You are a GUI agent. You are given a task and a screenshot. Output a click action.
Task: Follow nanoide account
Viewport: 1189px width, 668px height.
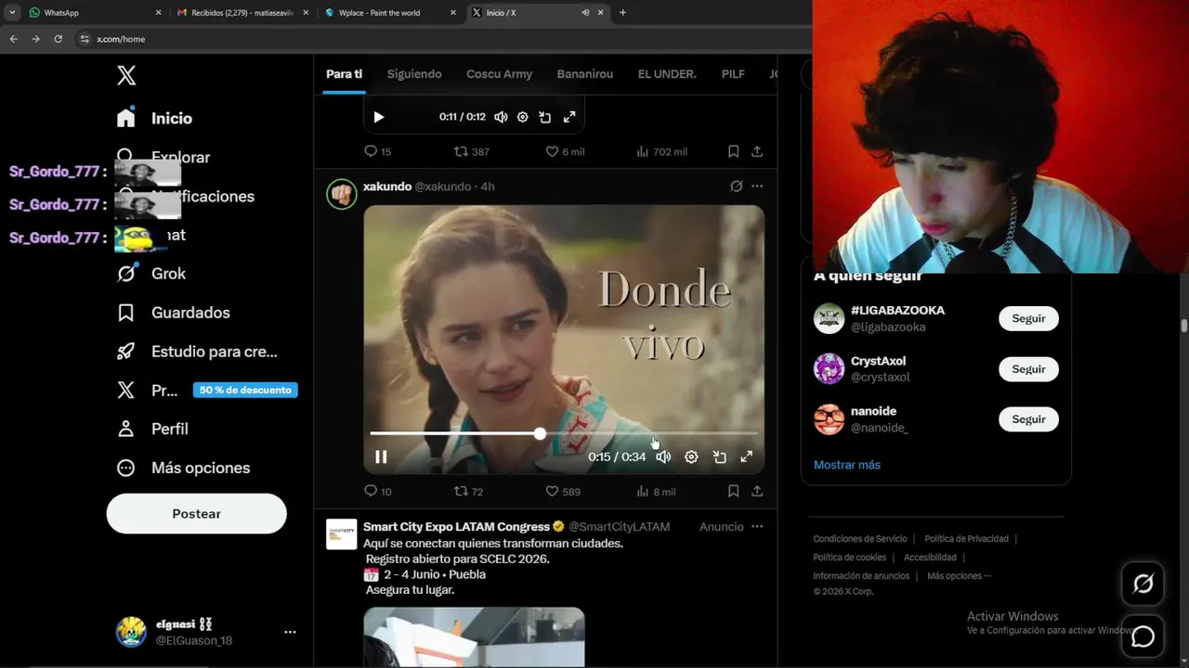pos(1028,419)
